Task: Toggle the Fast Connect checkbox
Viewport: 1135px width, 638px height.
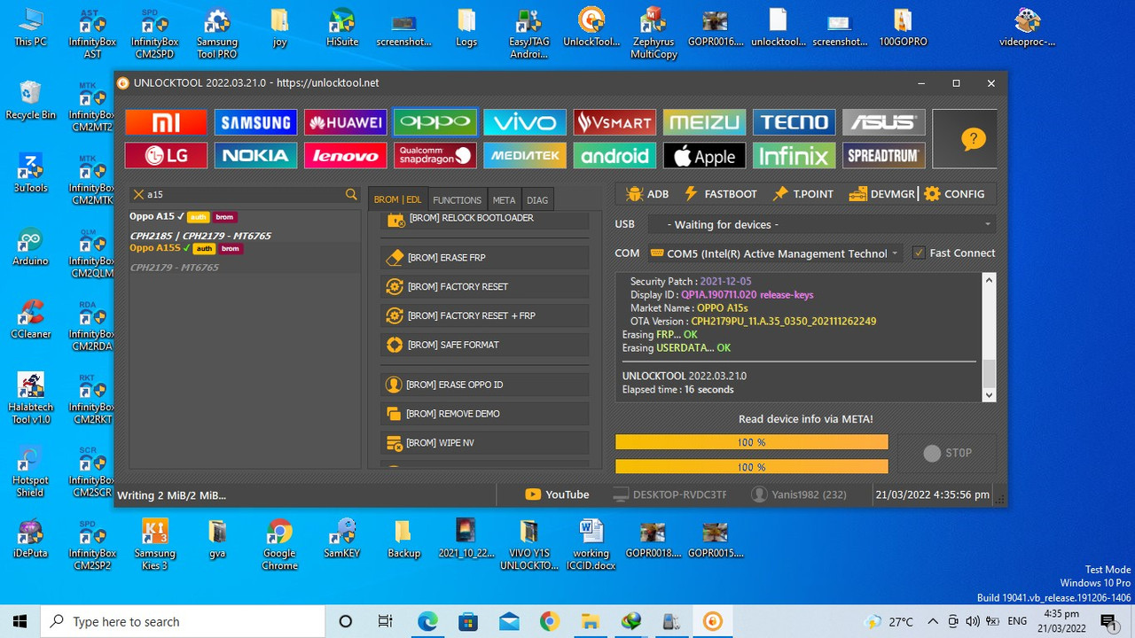Action: pyautogui.click(x=919, y=253)
